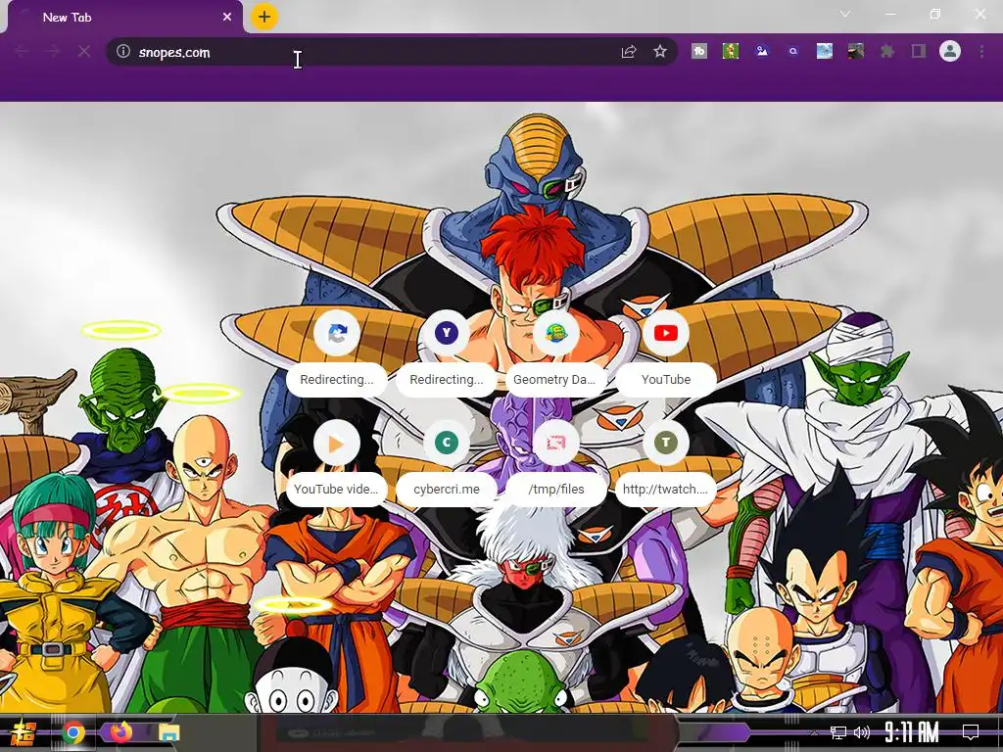Screen dimensions: 1003x752
Task: Open the profile avatar menu
Action: click(950, 51)
